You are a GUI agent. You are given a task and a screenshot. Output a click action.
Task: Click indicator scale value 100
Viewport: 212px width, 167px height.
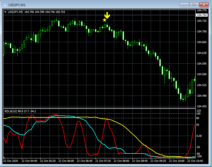click(198, 114)
